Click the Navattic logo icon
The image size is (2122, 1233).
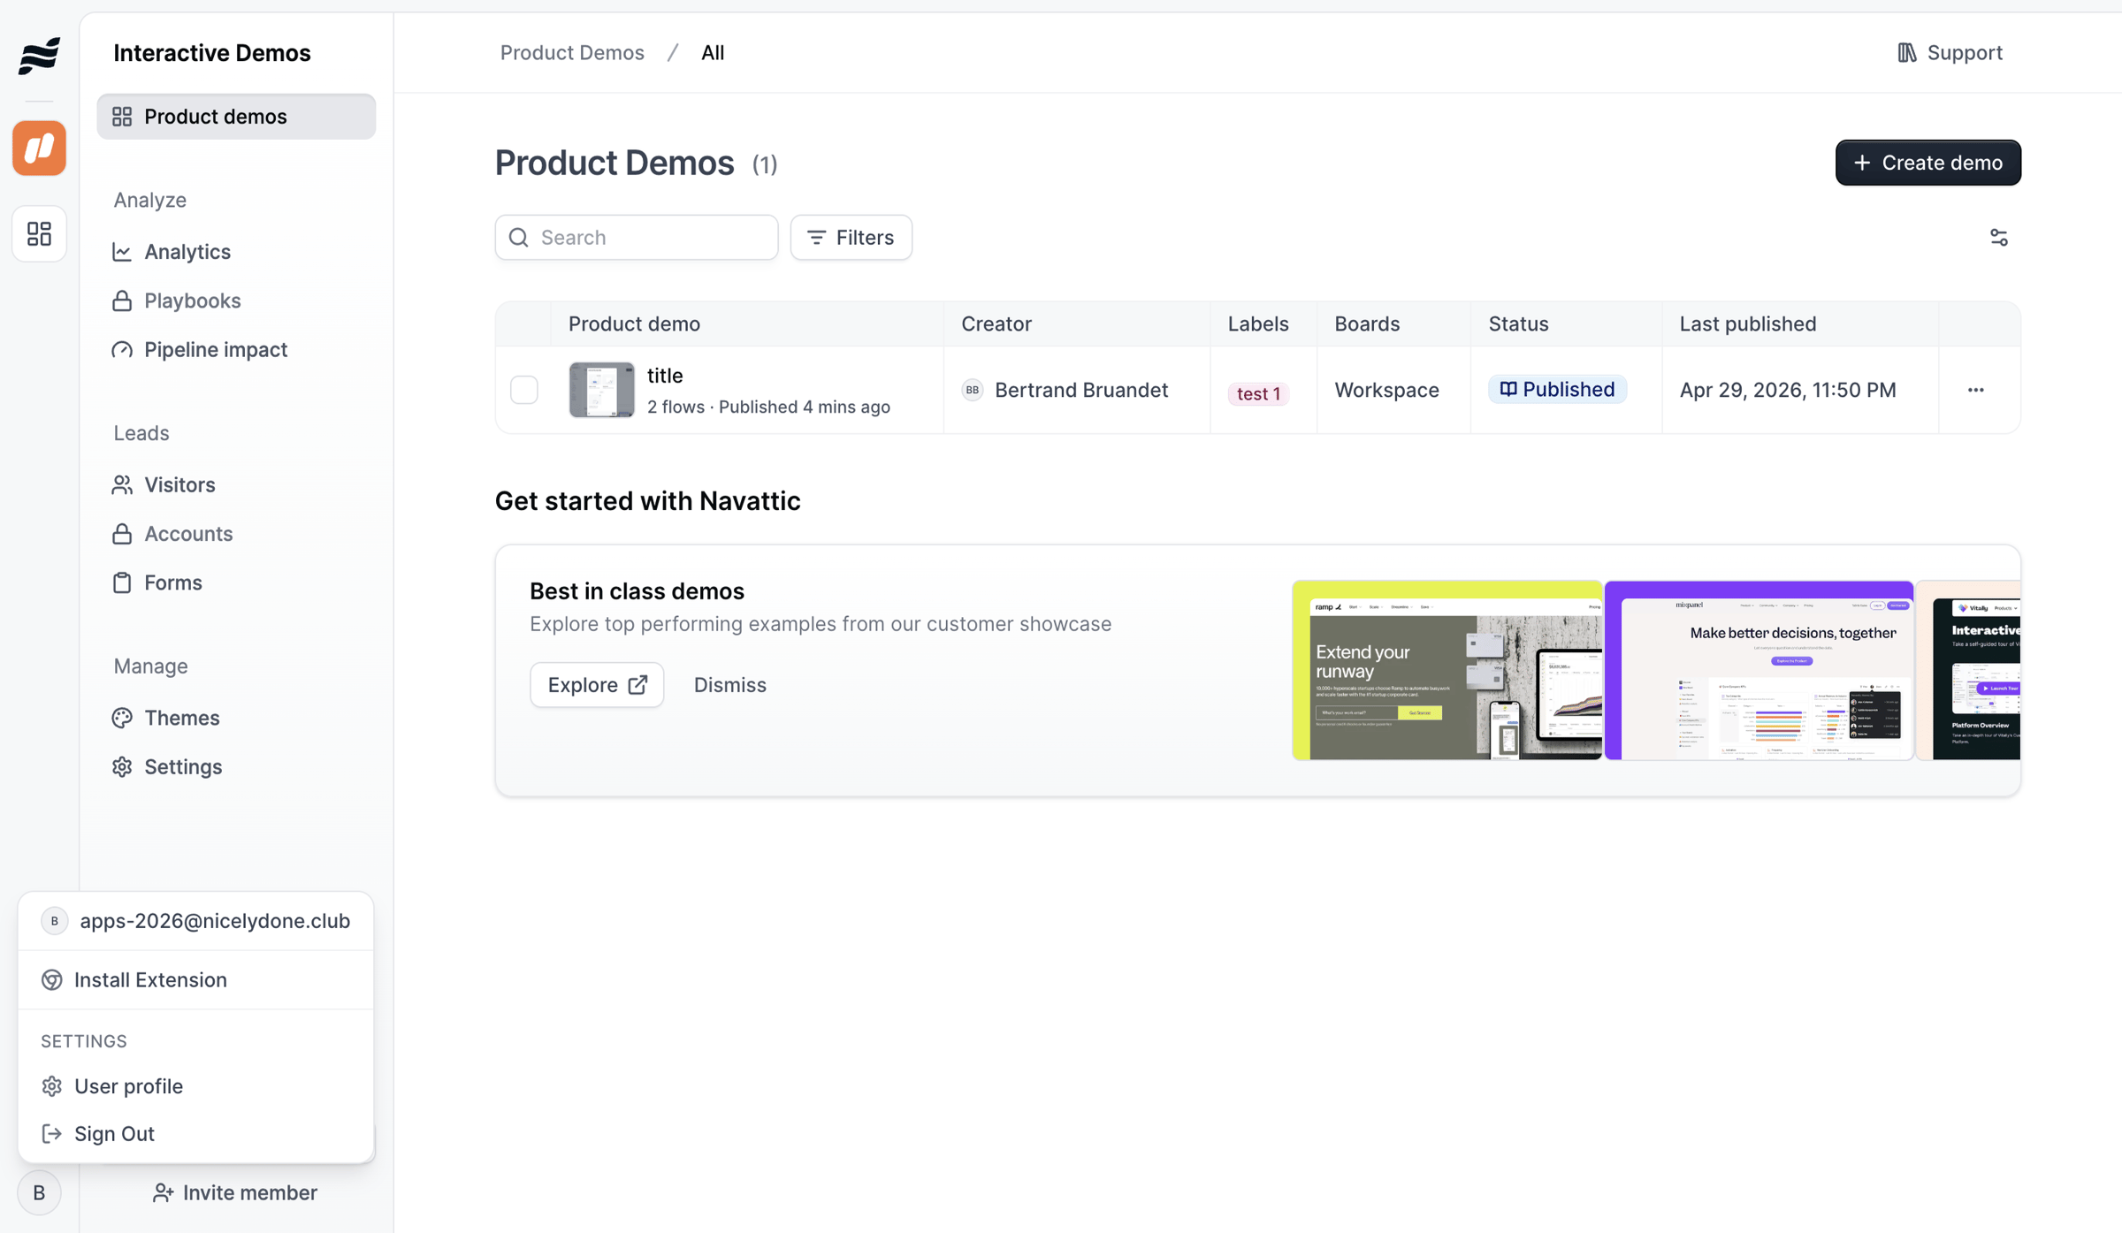point(39,55)
